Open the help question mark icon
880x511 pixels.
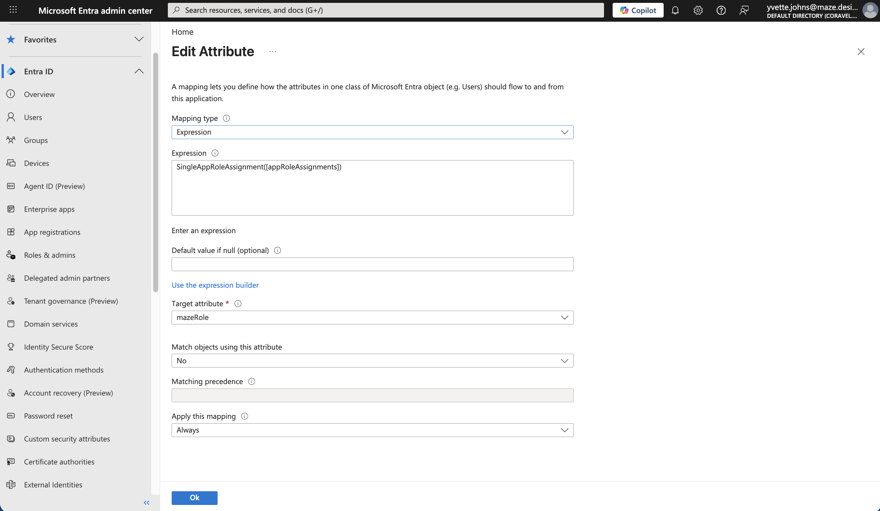[x=721, y=11]
